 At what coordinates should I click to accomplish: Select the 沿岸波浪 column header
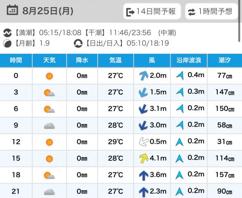(189, 60)
